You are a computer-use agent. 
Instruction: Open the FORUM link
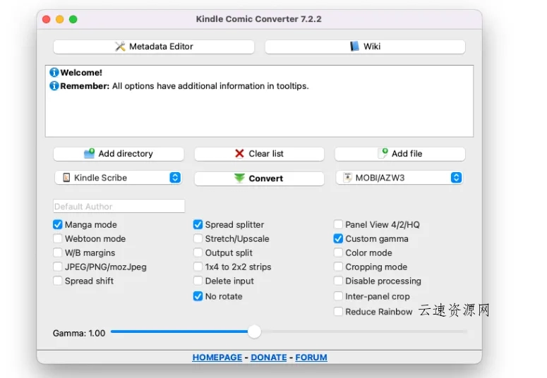pyautogui.click(x=311, y=358)
